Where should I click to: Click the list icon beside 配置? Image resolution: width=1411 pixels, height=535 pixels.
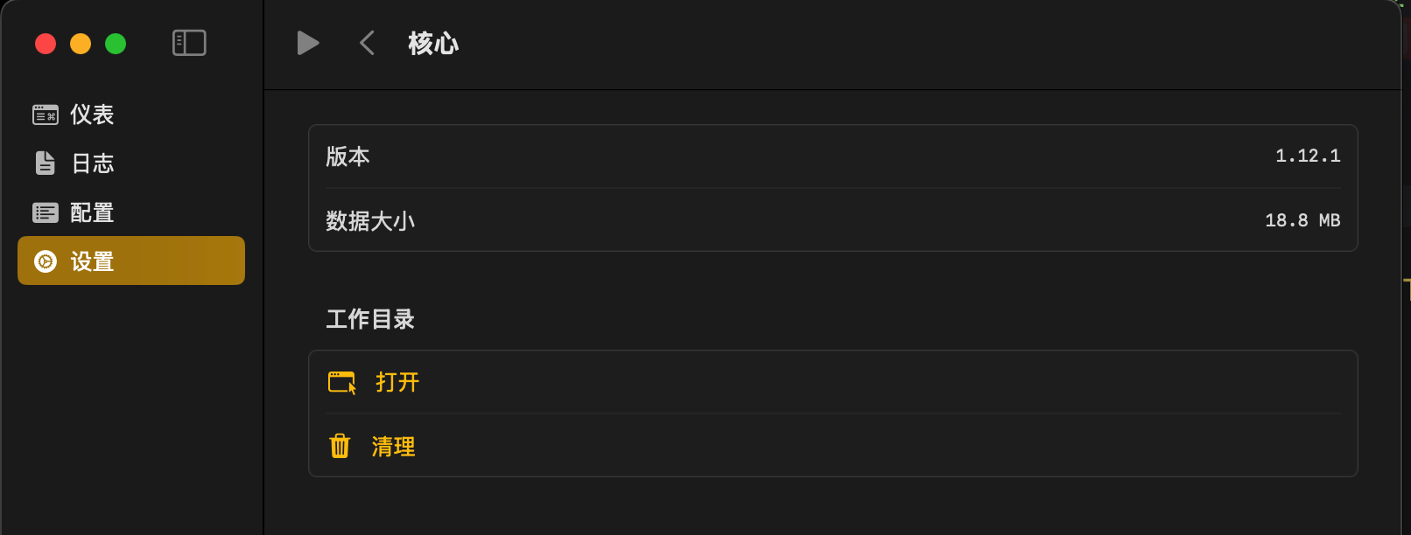46,212
